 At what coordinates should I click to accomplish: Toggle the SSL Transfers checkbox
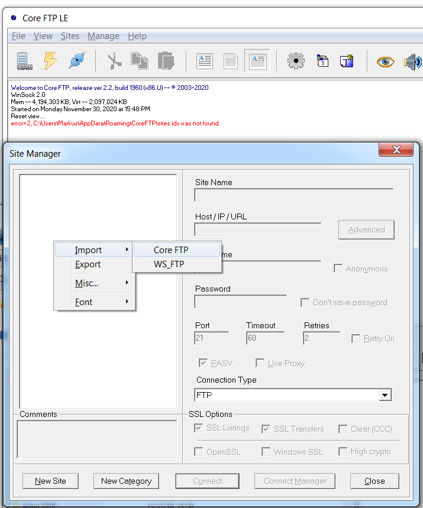tap(266, 429)
